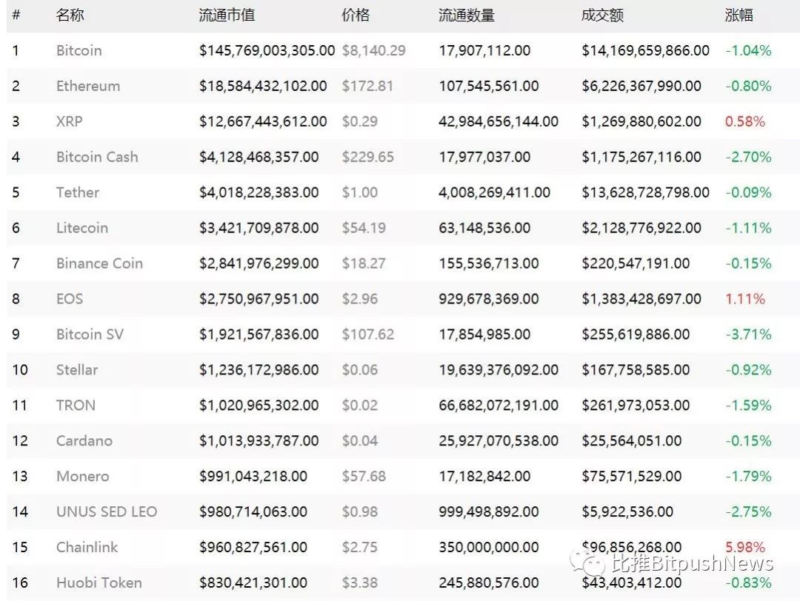This screenshot has height=601, width=800.
Task: Click the BitpushNews WeChat watermark icon
Action: (588, 563)
